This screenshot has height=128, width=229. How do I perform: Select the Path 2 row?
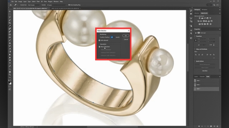coord(206,85)
